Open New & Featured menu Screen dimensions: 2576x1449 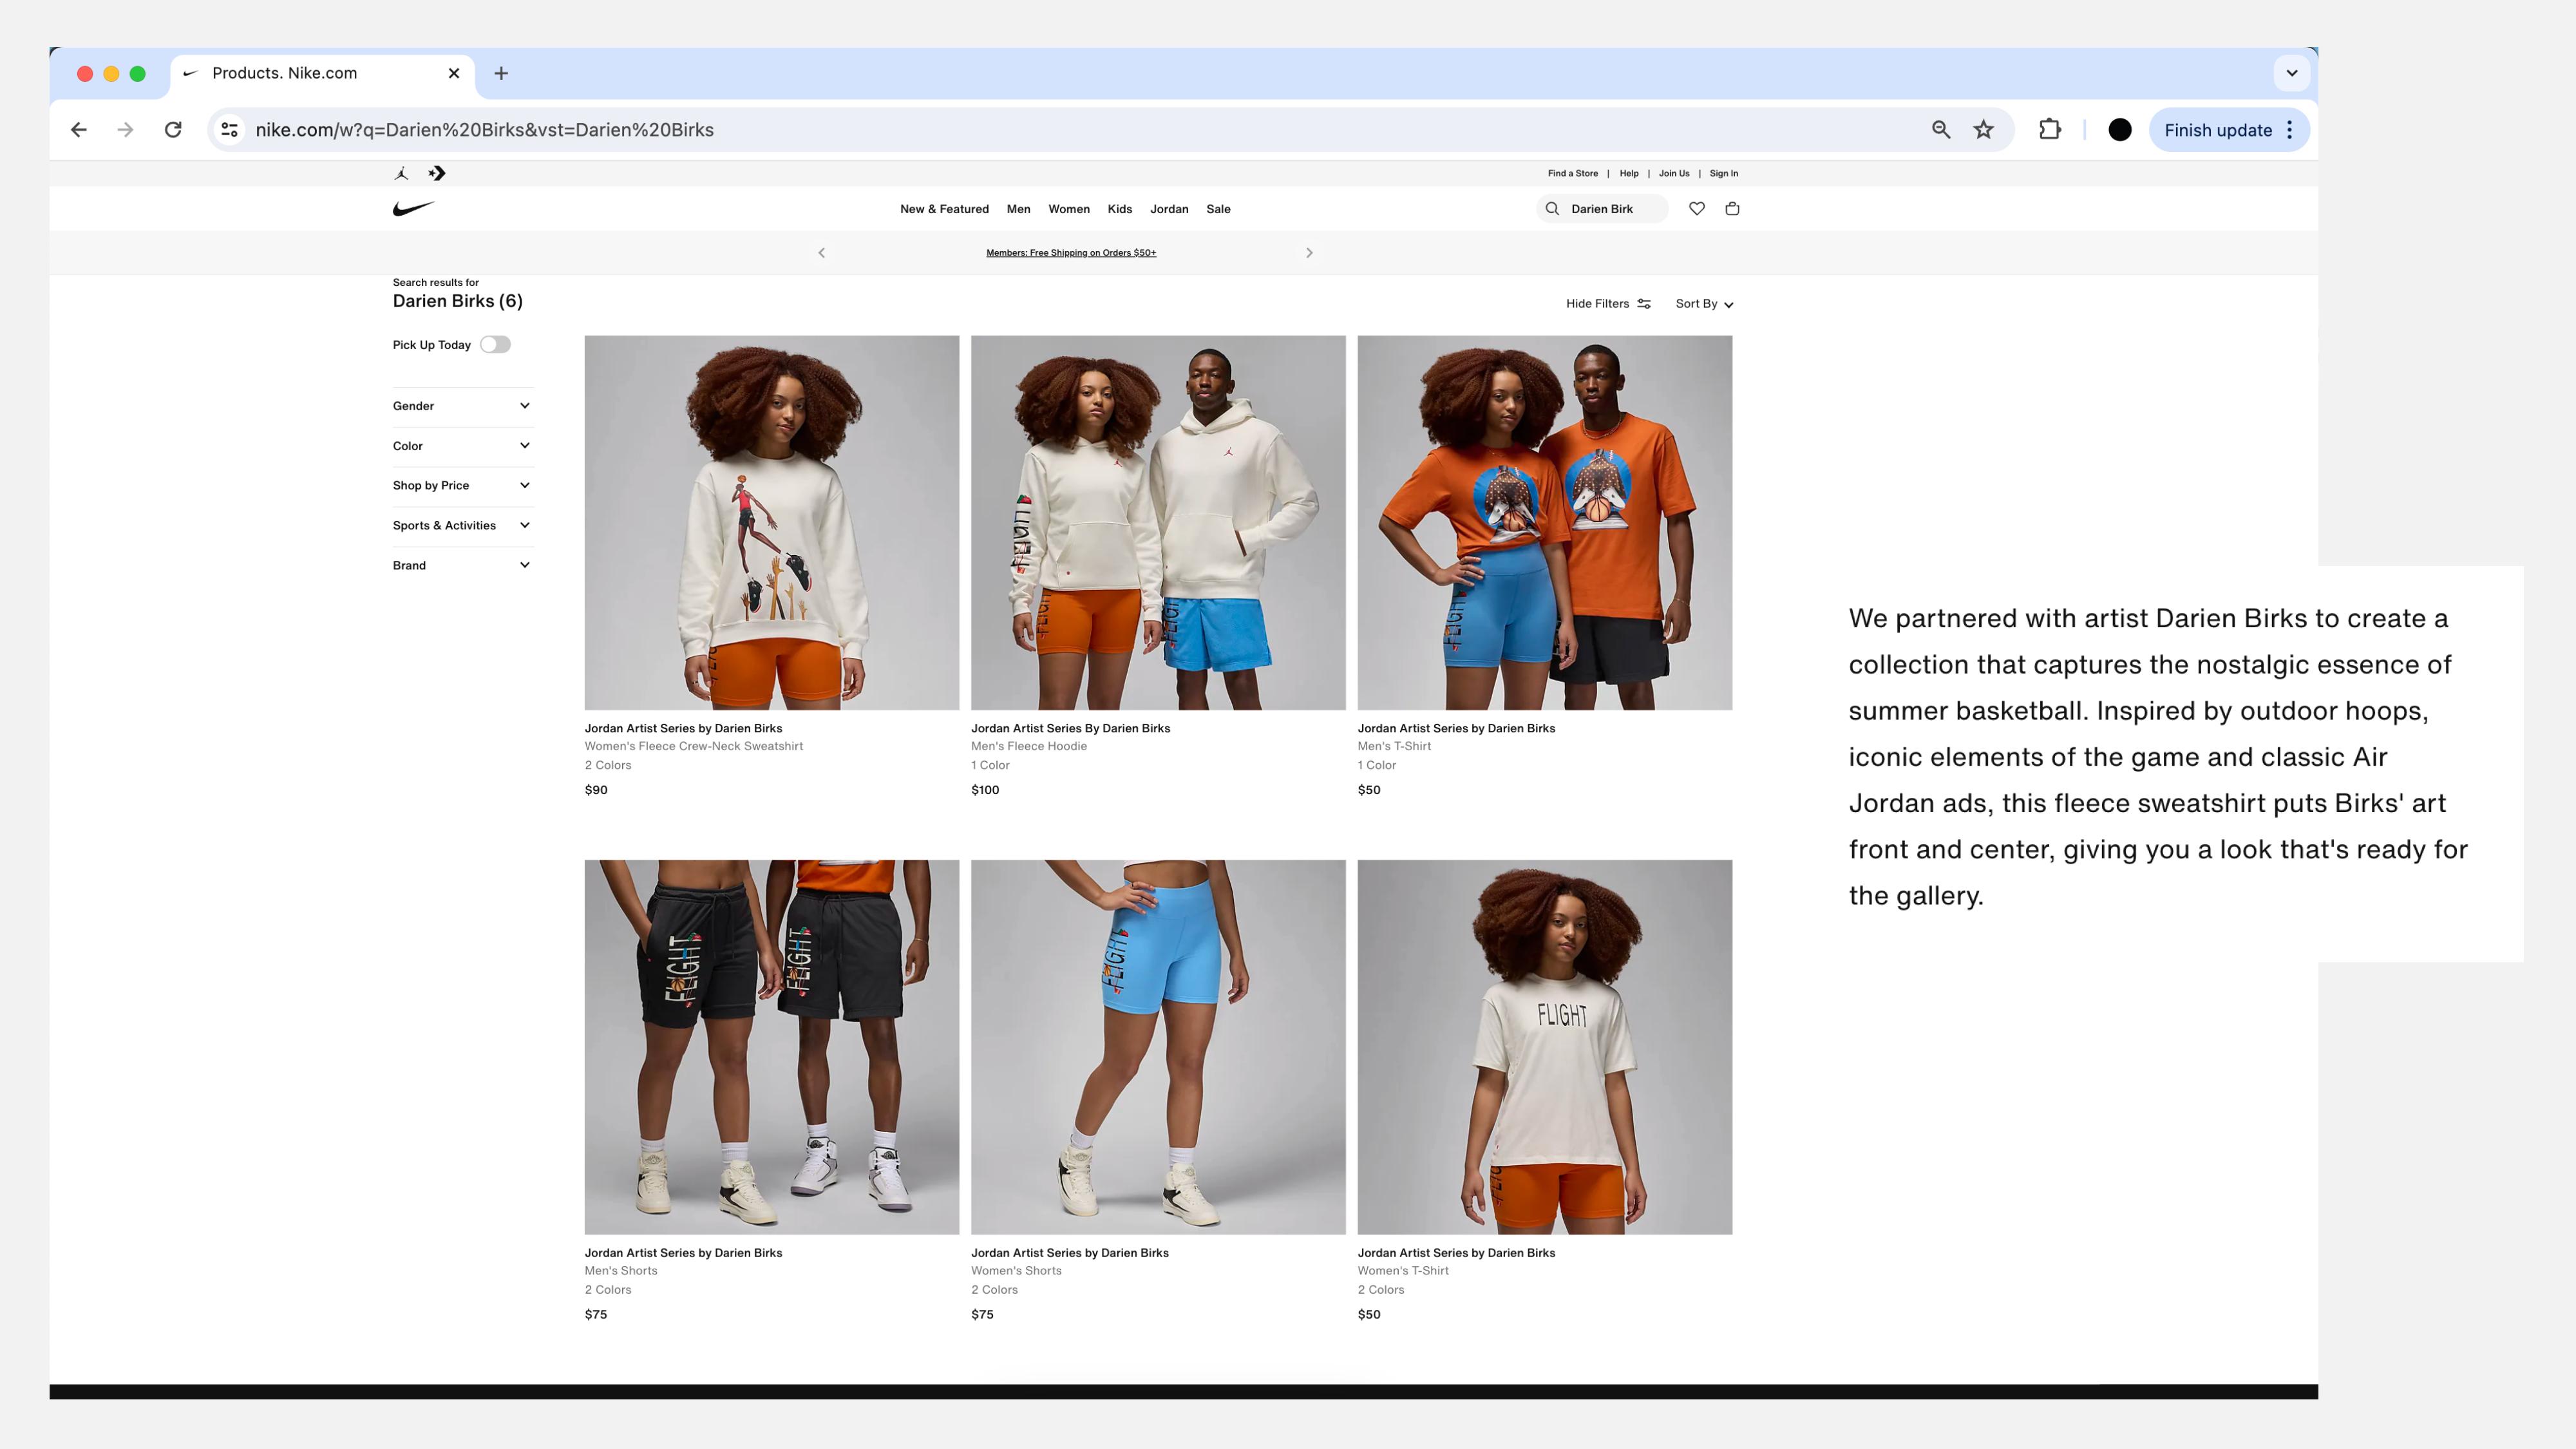point(944,209)
